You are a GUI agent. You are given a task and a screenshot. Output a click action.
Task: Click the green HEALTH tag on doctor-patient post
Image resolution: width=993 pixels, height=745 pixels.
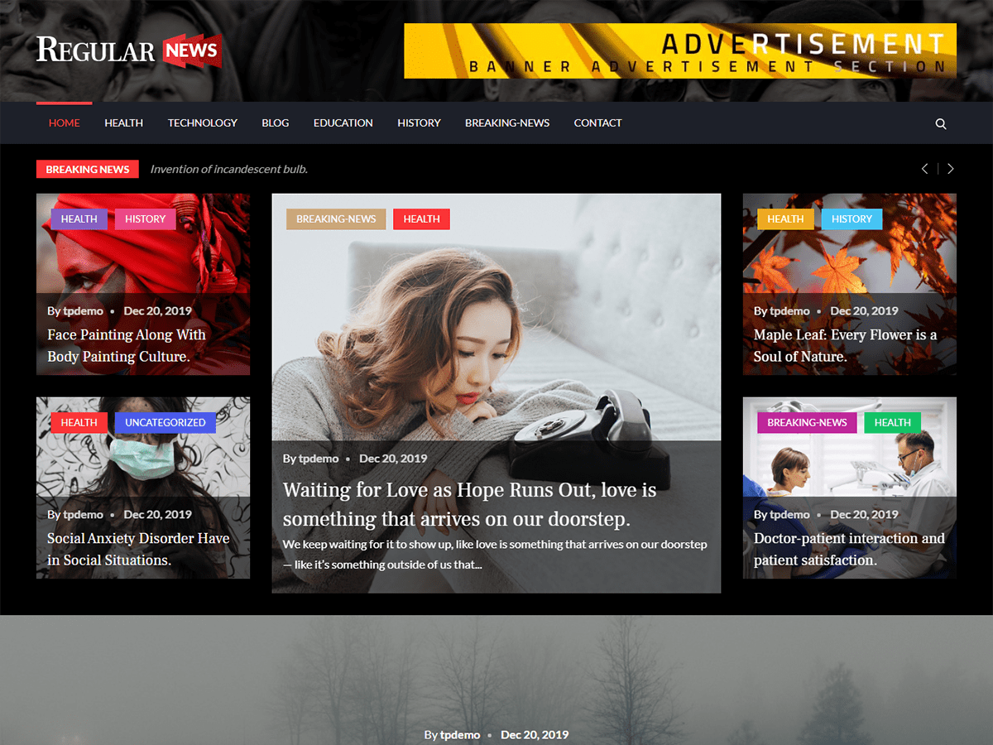click(892, 422)
